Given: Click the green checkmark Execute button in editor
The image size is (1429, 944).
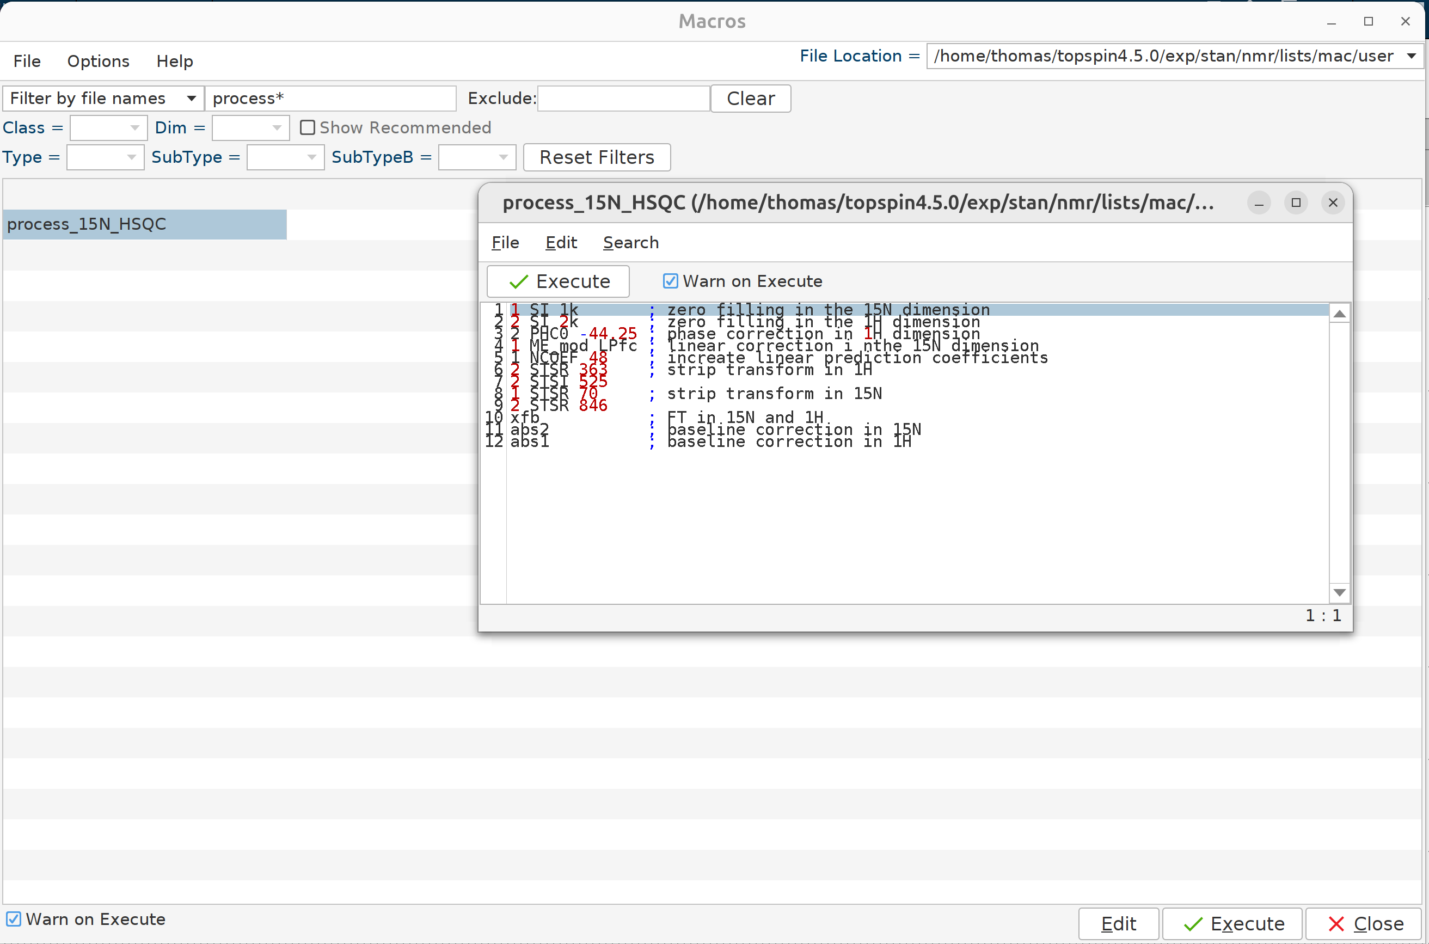Looking at the screenshot, I should pyautogui.click(x=558, y=281).
